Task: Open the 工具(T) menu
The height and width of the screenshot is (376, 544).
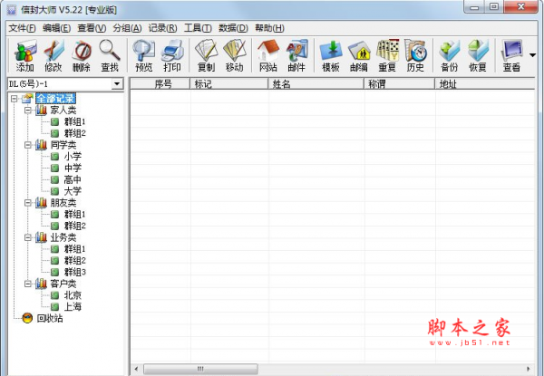Action: 198,28
